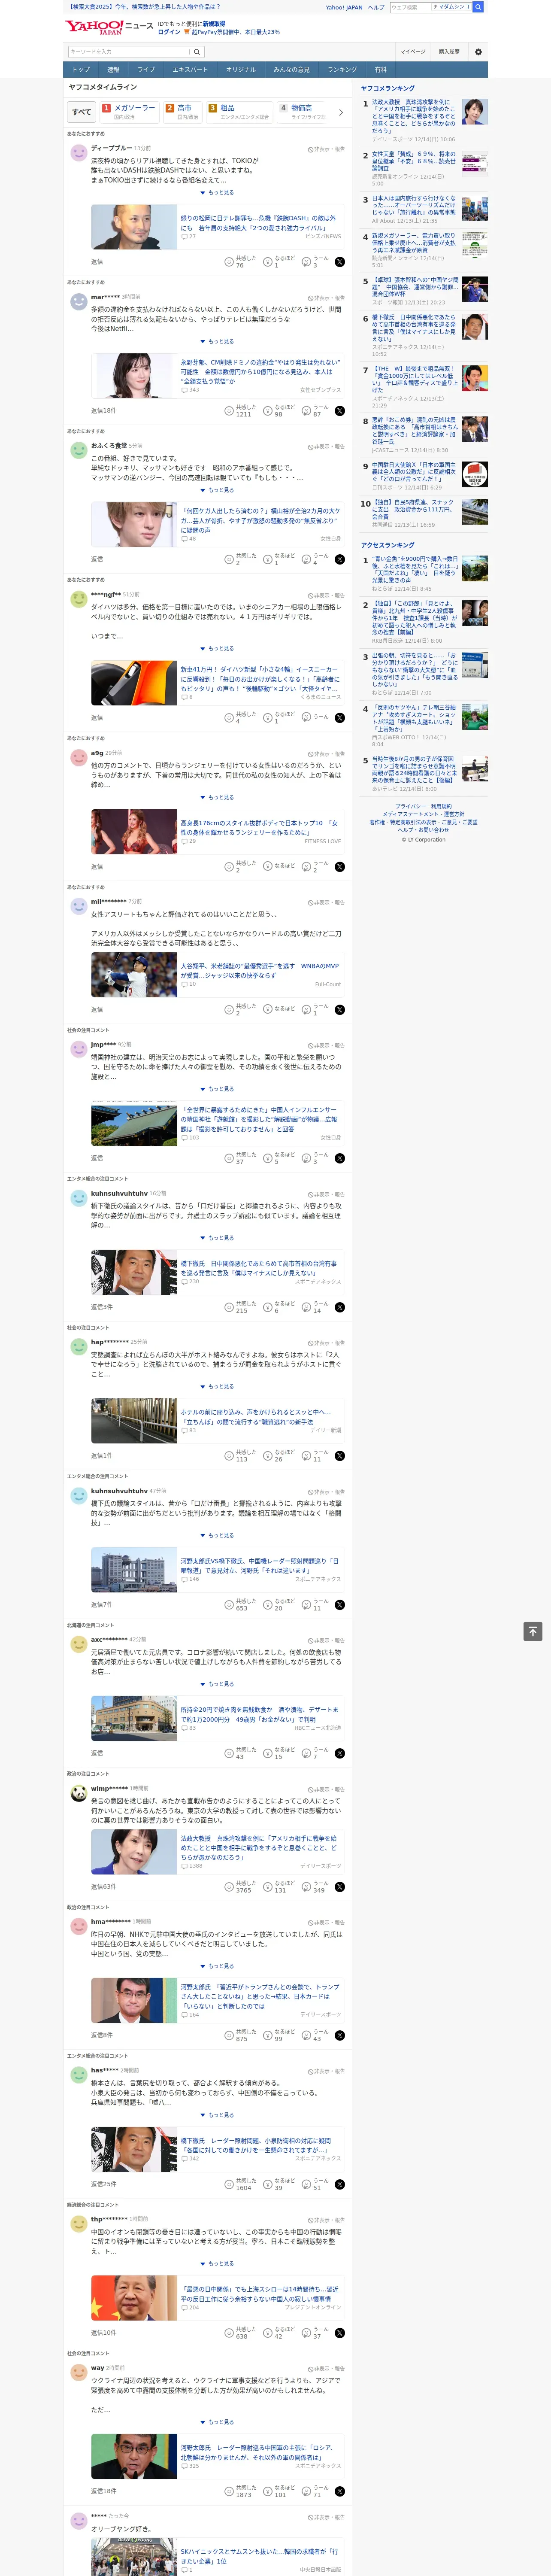Click うーん face on hma******** comment
This screenshot has width=551, height=2576.
[x=307, y=2035]
